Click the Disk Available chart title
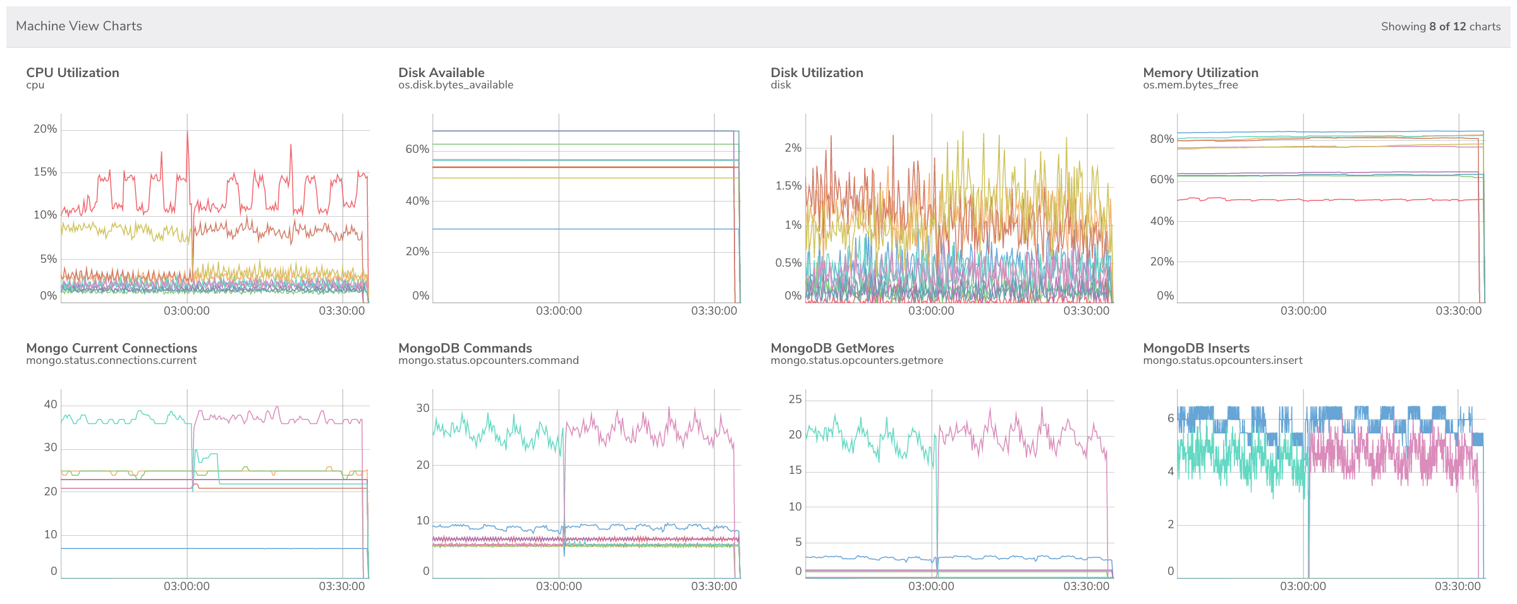This screenshot has height=604, width=1517. (441, 73)
